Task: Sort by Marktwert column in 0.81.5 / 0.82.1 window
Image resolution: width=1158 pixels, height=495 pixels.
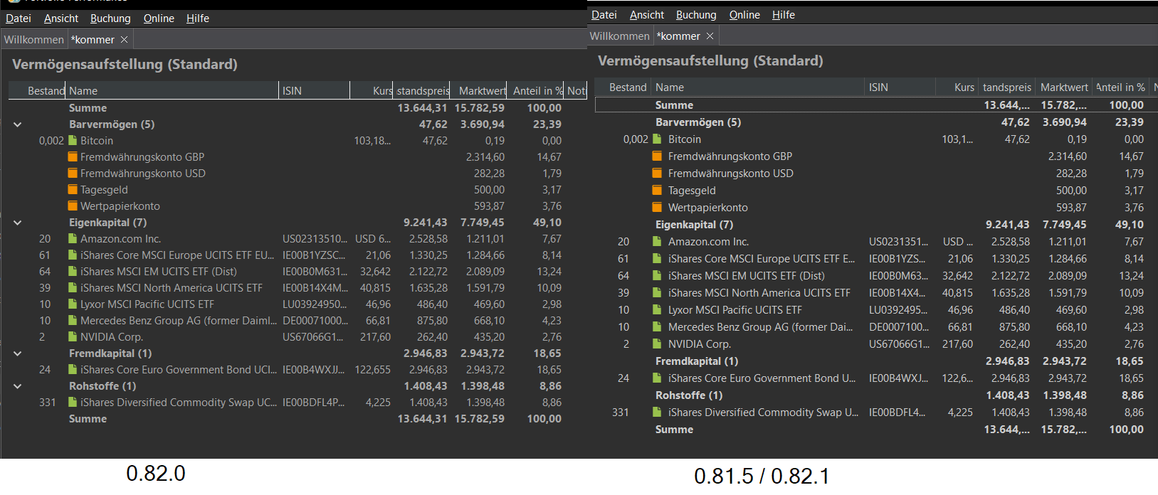Action: pyautogui.click(x=1063, y=87)
